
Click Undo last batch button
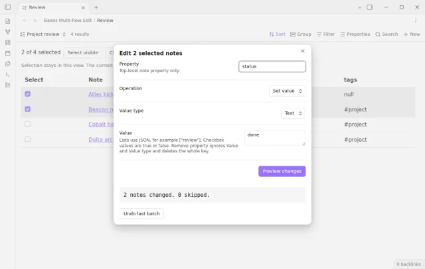coord(141,213)
